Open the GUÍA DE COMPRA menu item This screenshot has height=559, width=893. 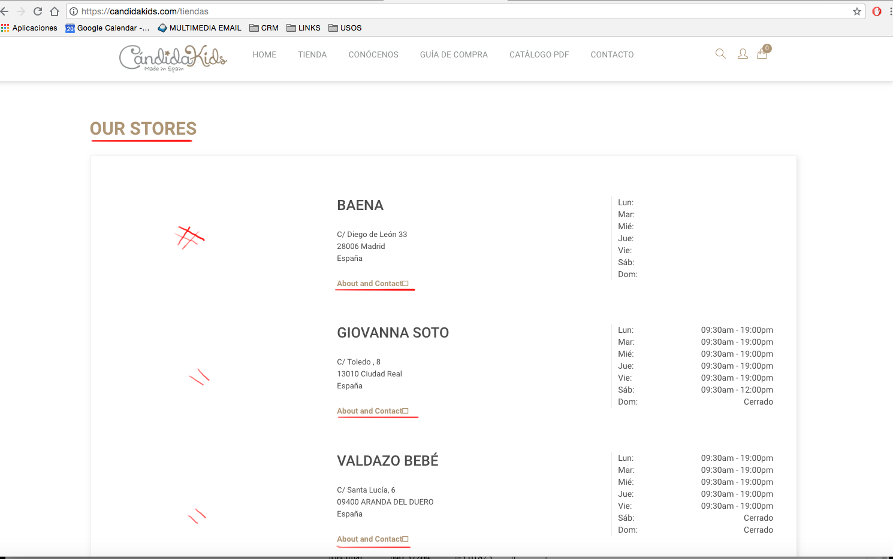click(454, 54)
